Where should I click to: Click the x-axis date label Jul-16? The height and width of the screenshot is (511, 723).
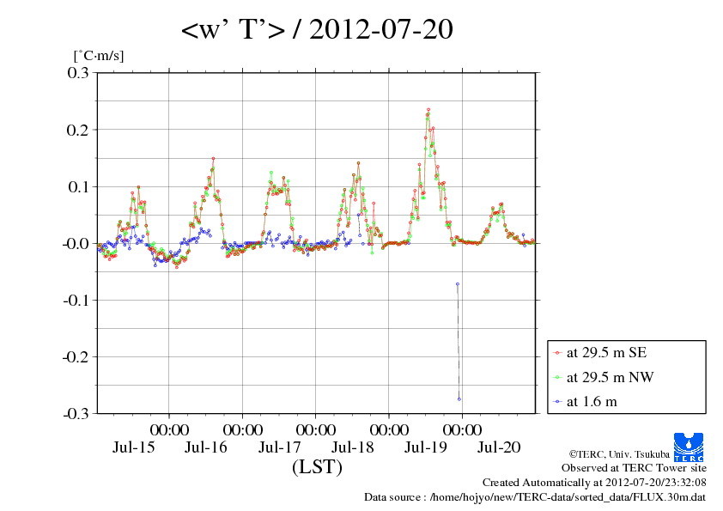click(x=206, y=447)
